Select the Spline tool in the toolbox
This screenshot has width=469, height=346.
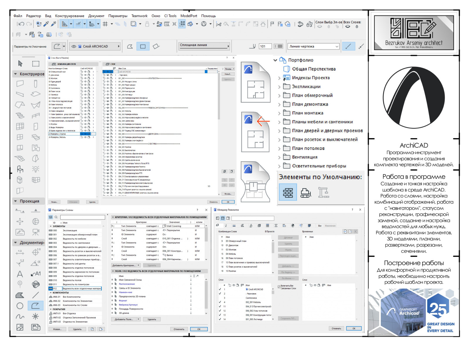(x=20, y=317)
